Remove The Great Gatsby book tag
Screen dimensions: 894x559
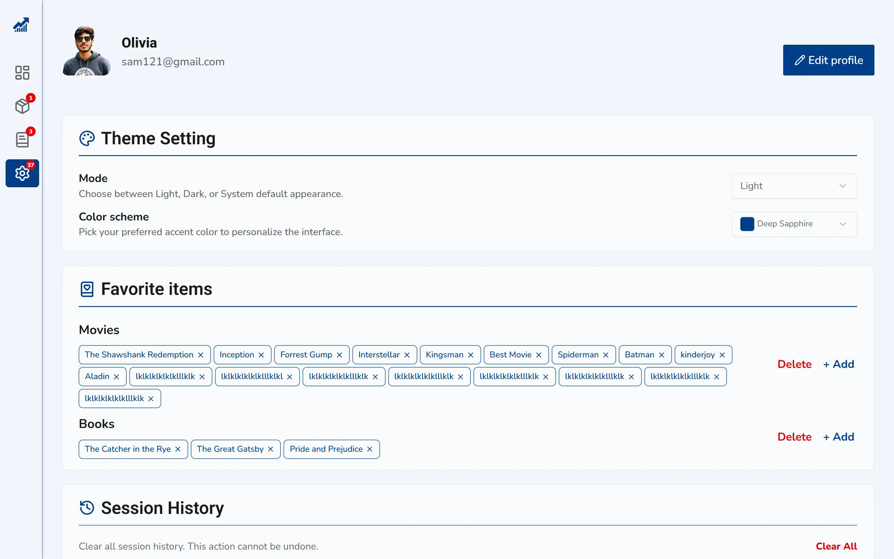(270, 449)
